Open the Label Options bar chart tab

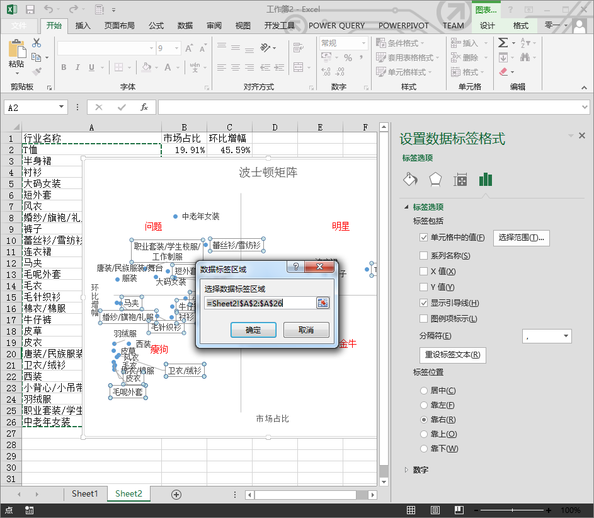485,180
